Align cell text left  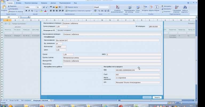[x=51, y=11]
